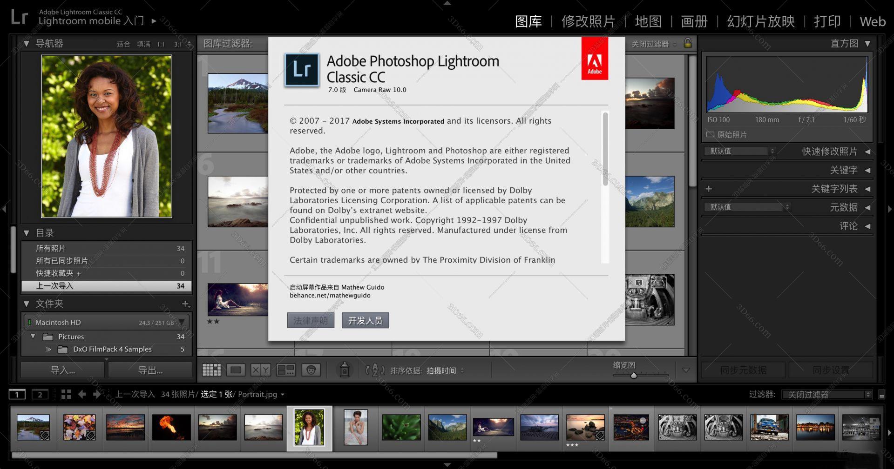Open 排序依据 拍摄时间 dropdown
The image size is (894, 469).
tap(445, 370)
